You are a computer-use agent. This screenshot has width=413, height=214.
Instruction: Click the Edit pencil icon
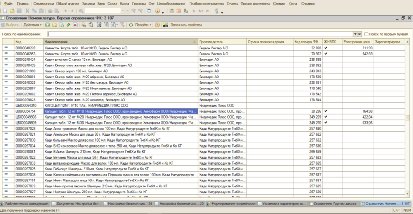68,25
